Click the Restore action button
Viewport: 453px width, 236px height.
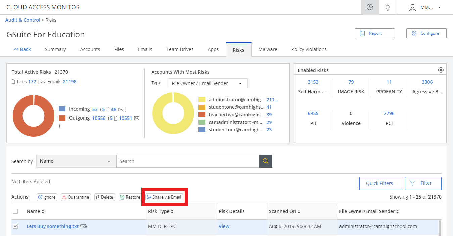coord(130,197)
